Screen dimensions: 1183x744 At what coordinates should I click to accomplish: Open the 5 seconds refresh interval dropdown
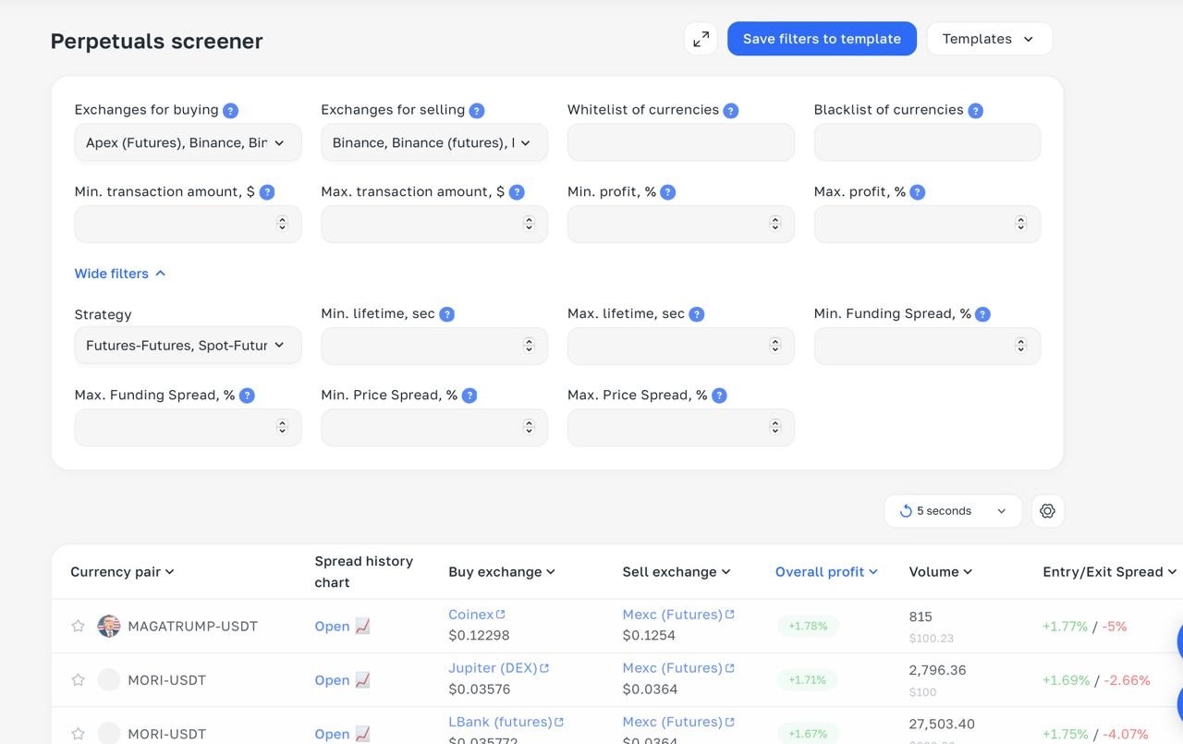[952, 511]
